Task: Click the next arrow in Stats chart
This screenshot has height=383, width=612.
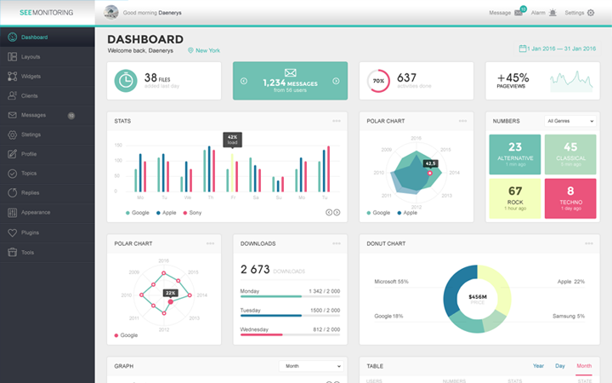Action: (x=337, y=212)
